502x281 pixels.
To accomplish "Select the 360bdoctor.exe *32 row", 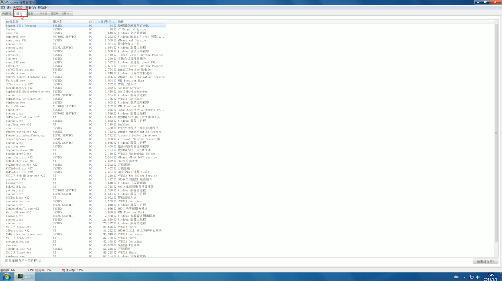I will pos(85,161).
